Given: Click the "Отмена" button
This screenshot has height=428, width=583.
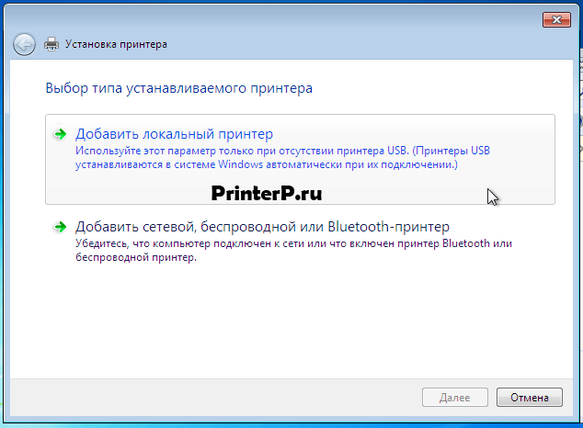Looking at the screenshot, I should pos(530,398).
